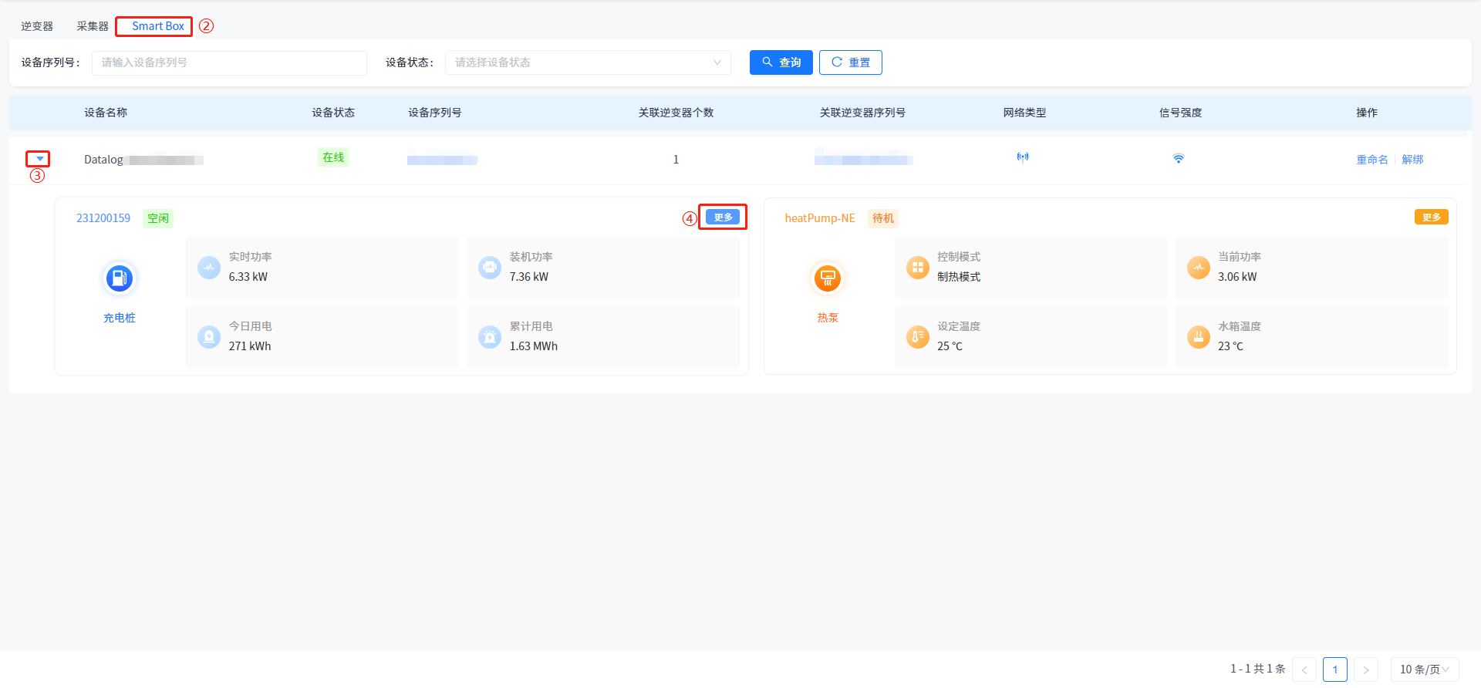This screenshot has width=1481, height=688.
Task: Click the network type antenna icon
Action: point(1023,158)
